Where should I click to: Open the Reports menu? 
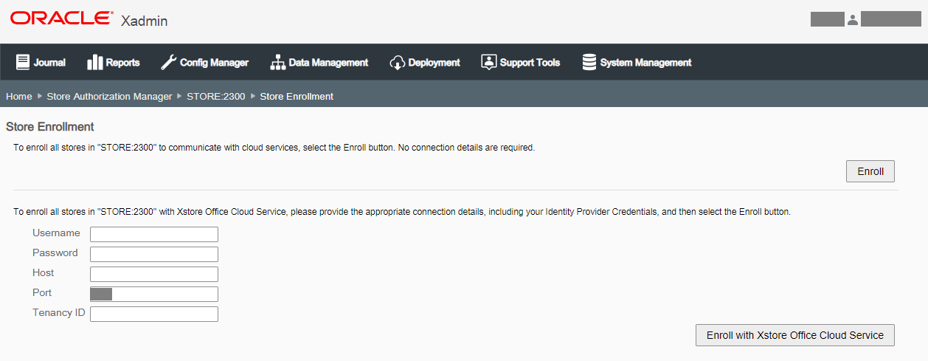[x=122, y=63]
